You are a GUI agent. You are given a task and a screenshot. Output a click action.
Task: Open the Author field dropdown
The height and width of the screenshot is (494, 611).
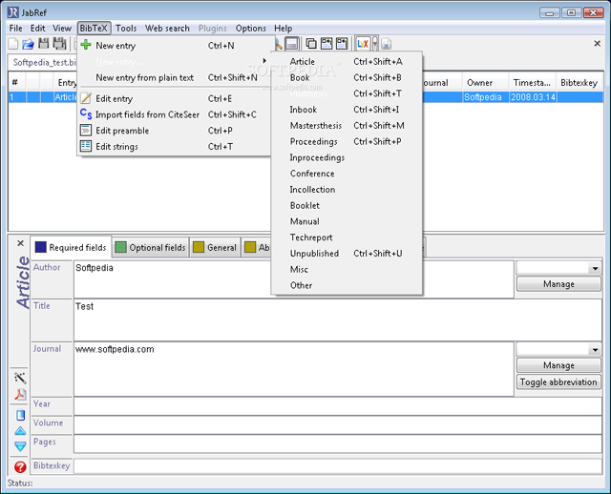pos(596,269)
